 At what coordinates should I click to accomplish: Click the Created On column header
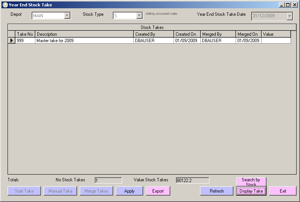pos(187,34)
